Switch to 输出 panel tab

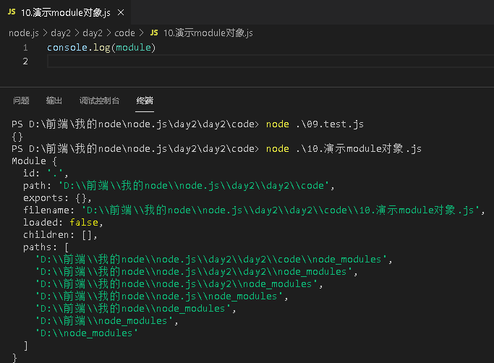click(54, 101)
